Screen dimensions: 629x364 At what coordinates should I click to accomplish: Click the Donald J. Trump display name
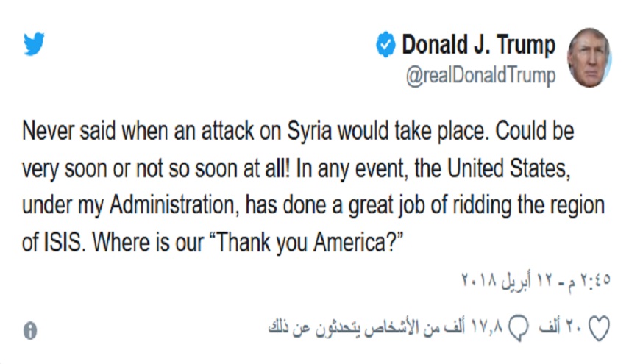478,45
